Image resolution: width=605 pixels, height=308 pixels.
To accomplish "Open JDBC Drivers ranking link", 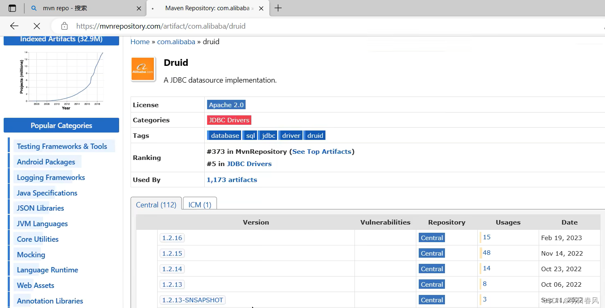I will pos(249,164).
